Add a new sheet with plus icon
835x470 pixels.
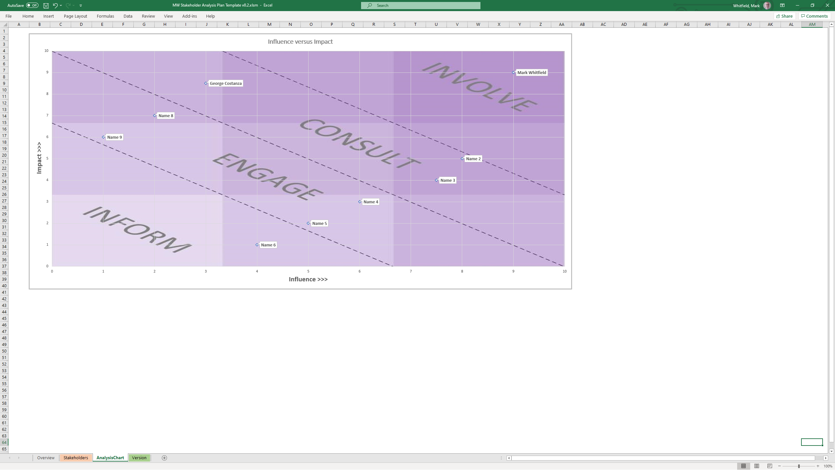pos(164,458)
